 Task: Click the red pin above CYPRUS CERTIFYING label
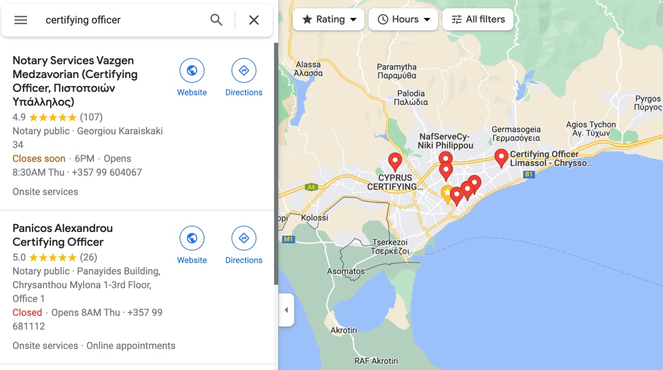(395, 161)
